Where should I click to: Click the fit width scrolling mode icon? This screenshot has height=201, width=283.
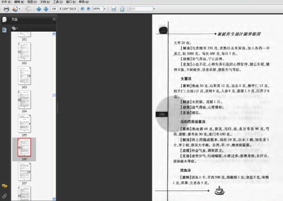click(114, 9)
